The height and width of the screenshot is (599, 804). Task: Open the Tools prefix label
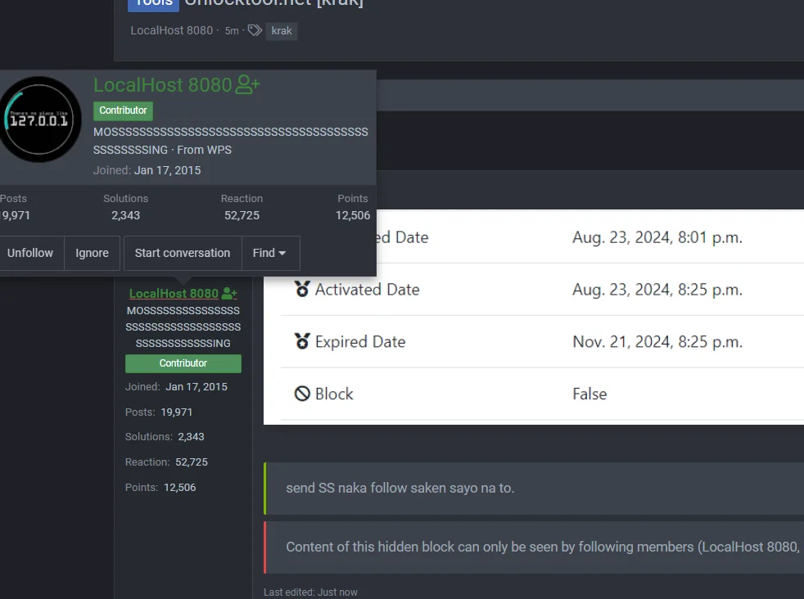153,4
